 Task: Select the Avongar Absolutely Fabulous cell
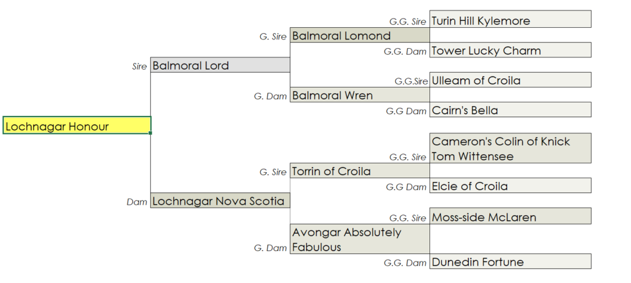(359, 239)
